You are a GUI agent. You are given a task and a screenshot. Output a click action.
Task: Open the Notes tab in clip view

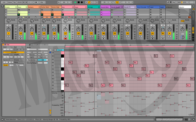pos(30,45)
